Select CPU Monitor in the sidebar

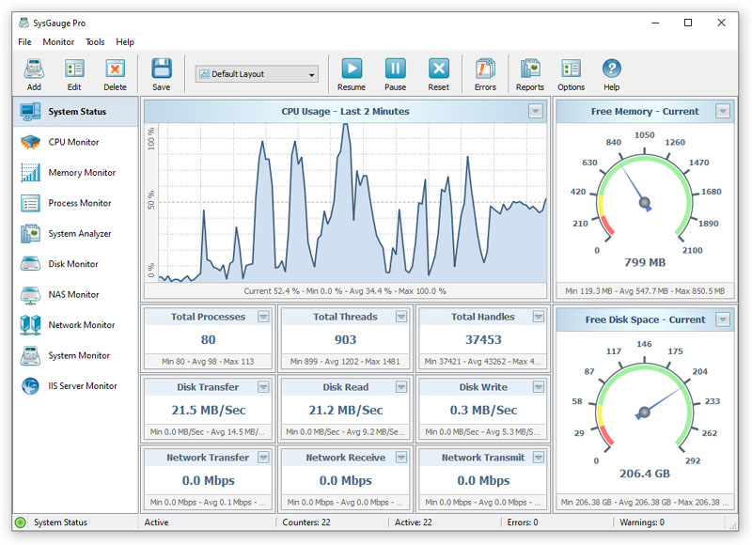point(75,142)
